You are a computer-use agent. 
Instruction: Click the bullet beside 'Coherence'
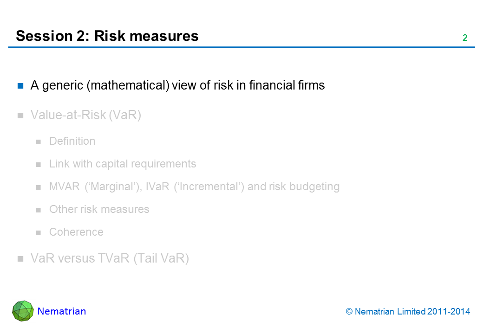tap(39, 232)
